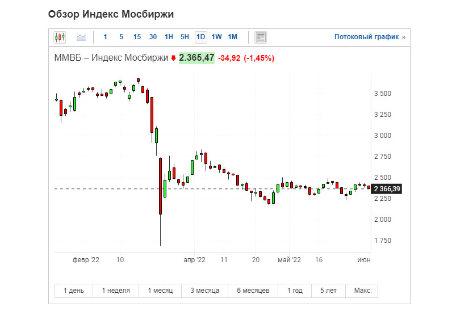Select the 30 minute interval
Image resolution: width=473 pixels, height=311 pixels.
point(153,37)
